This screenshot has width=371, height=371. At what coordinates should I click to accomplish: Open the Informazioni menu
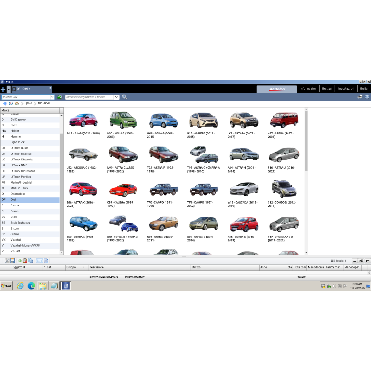(x=308, y=89)
